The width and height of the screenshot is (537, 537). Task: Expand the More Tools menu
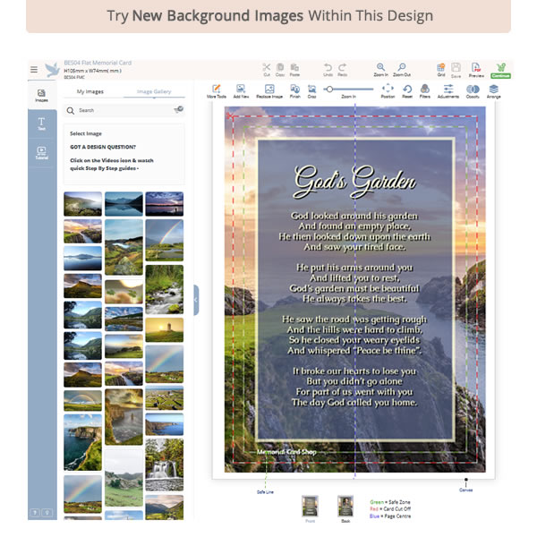pyautogui.click(x=216, y=90)
